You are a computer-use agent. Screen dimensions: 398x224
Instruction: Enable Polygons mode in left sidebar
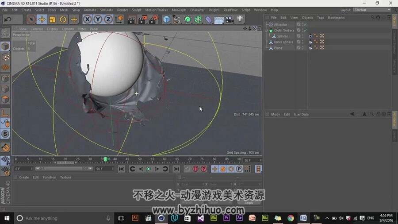click(5, 100)
